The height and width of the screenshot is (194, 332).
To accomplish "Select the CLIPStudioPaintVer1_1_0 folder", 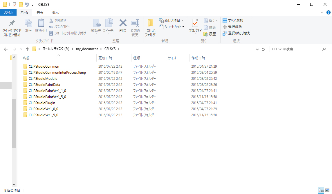I will (x=45, y=91).
